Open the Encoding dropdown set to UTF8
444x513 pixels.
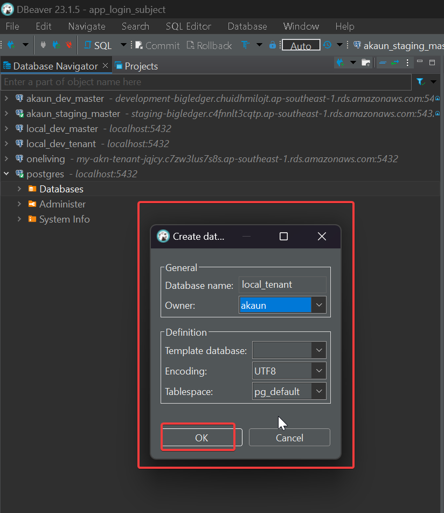pyautogui.click(x=319, y=371)
